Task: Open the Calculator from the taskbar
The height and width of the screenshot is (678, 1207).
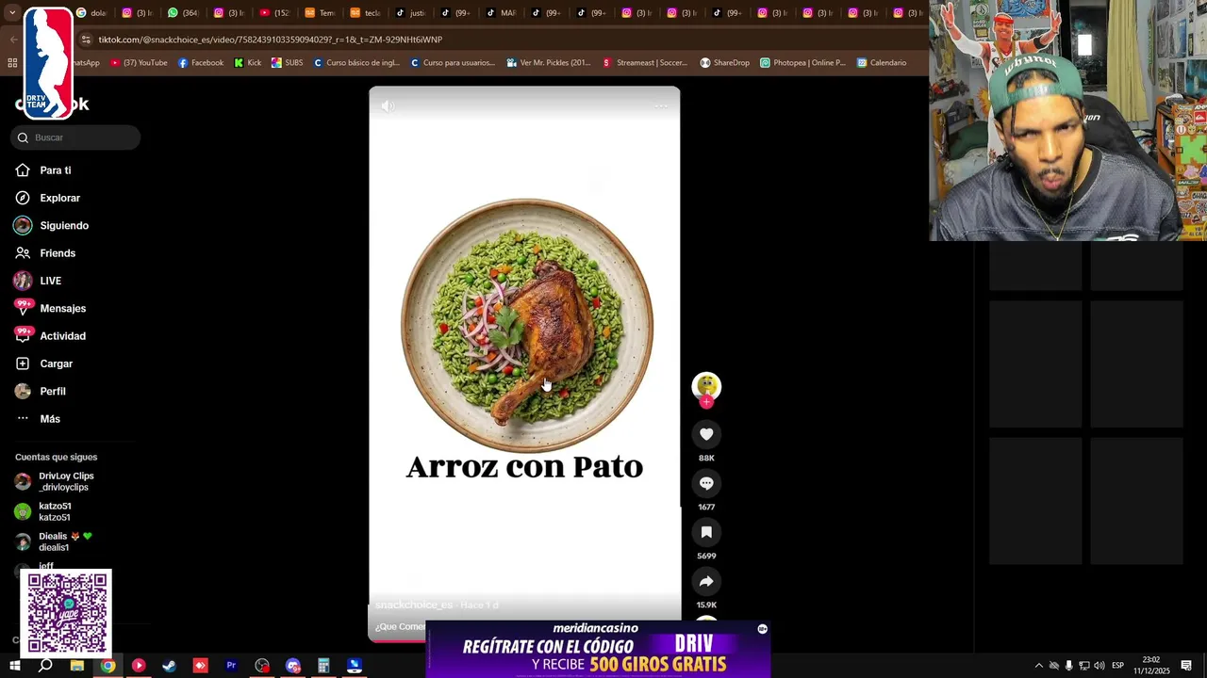Action: 323,666
